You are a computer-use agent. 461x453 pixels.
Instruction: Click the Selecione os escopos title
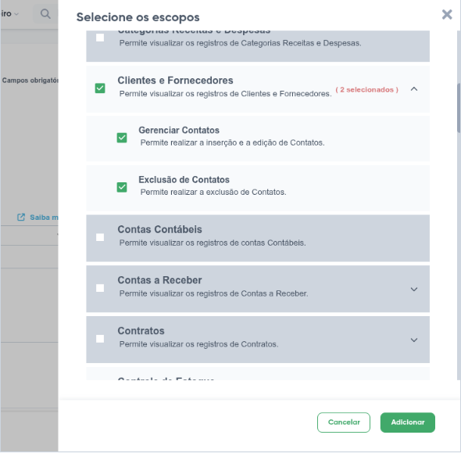(x=138, y=17)
